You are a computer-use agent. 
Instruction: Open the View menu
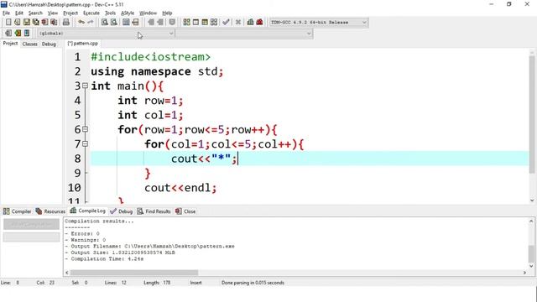[52, 13]
